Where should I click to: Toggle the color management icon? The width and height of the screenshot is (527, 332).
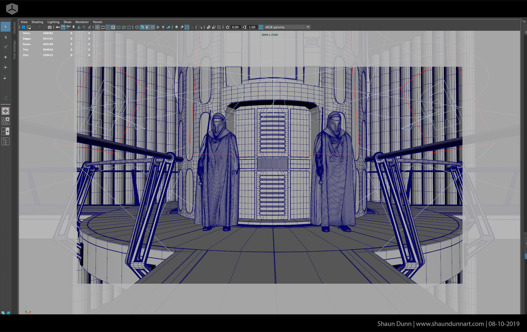261,27
